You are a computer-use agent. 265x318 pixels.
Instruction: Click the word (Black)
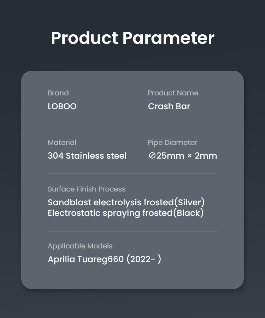click(189, 213)
